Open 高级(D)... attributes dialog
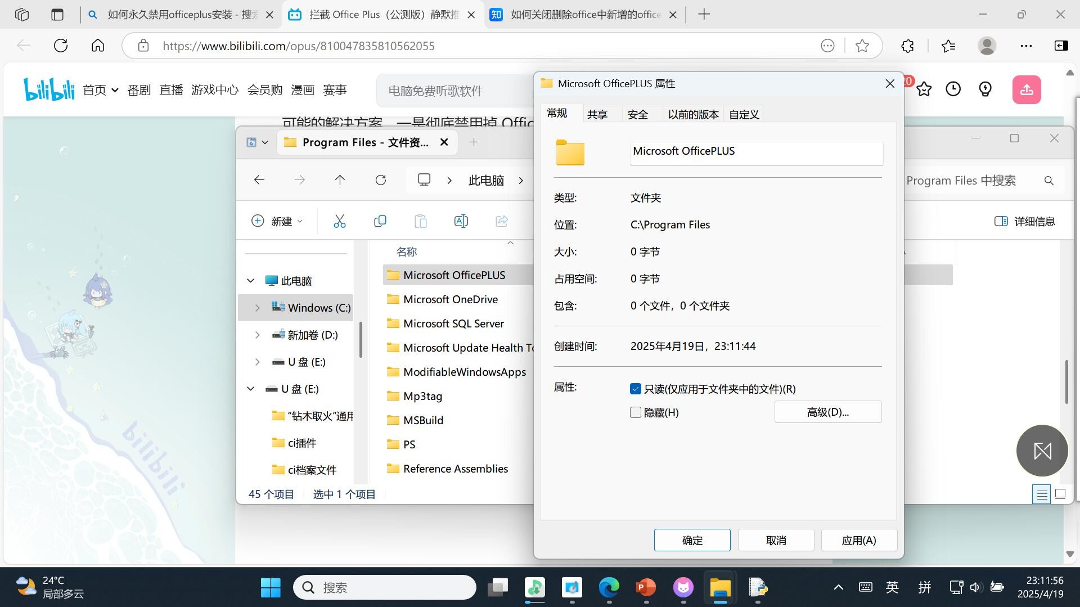This screenshot has height=607, width=1080. (x=827, y=412)
